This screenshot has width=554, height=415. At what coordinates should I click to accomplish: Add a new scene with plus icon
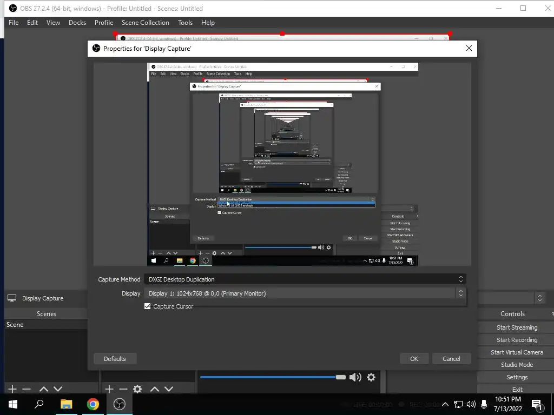point(12,389)
